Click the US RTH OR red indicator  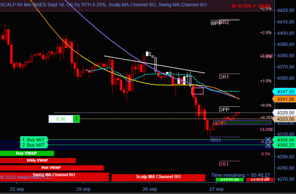pos(260,180)
